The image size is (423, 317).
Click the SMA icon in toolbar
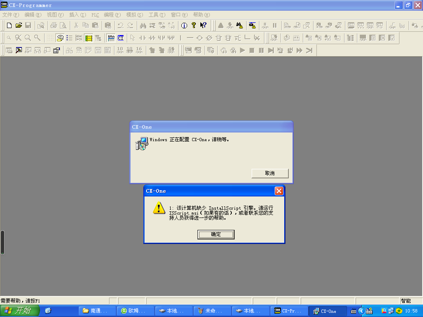click(x=111, y=38)
